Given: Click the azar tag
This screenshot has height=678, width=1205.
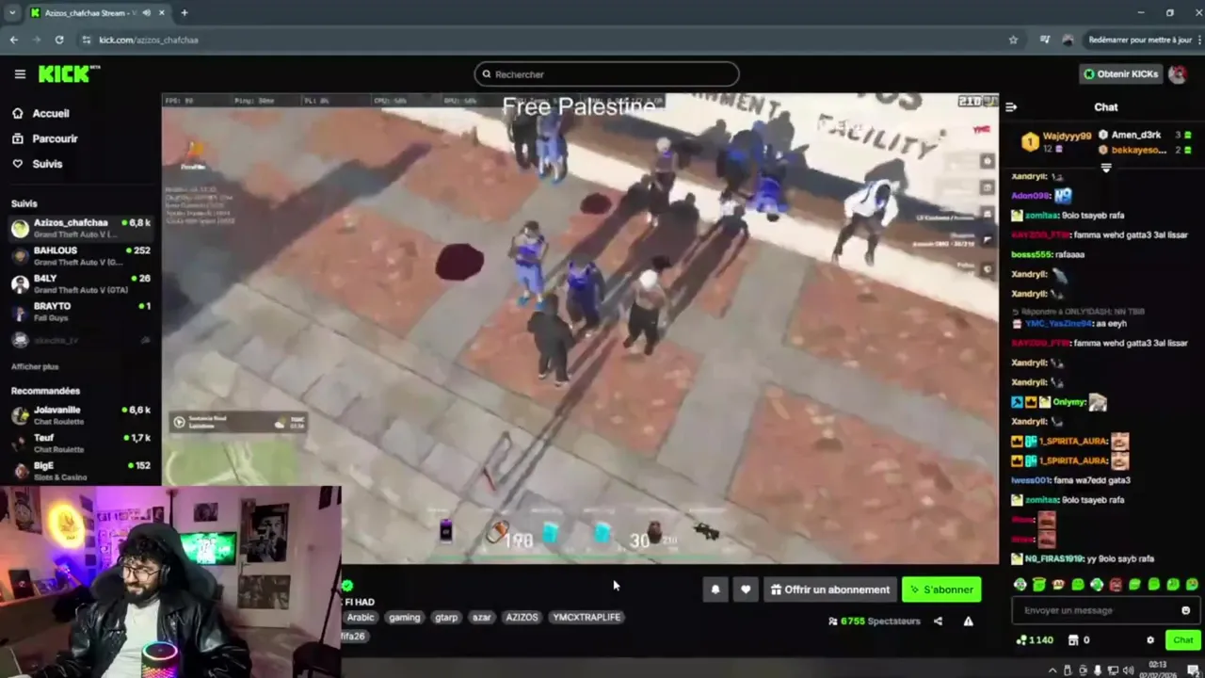Looking at the screenshot, I should [481, 618].
